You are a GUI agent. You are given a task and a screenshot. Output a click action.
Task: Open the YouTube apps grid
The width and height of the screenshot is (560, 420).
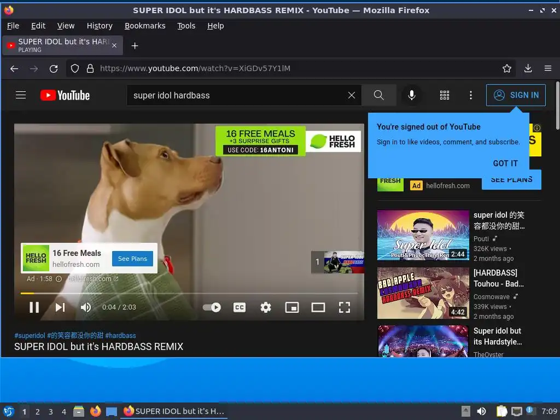(x=444, y=95)
